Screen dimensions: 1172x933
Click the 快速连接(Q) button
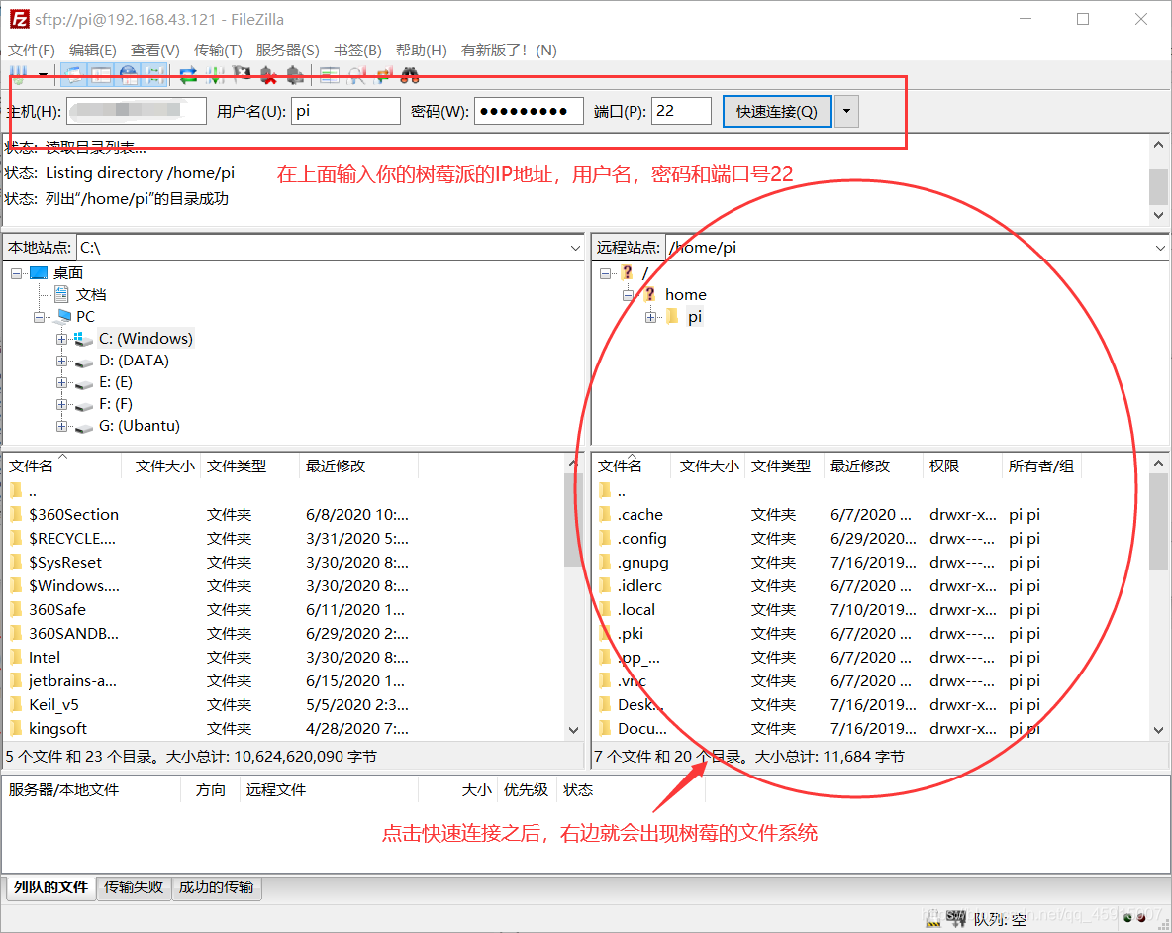click(x=777, y=111)
